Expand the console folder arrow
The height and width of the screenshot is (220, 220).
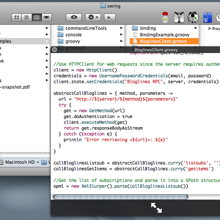pyautogui.click(x=121, y=35)
